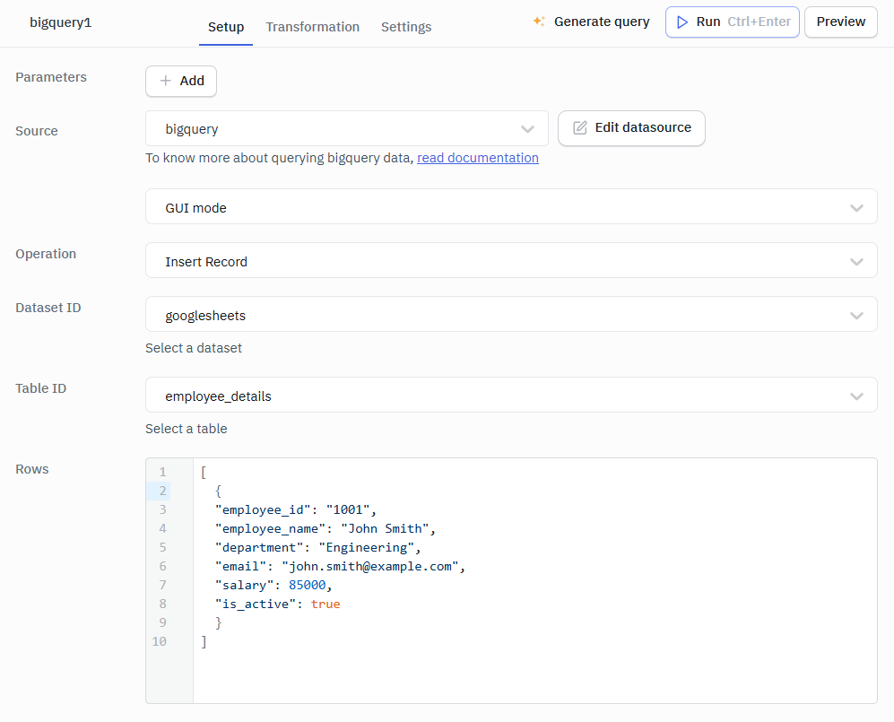Click the sparkle icon beside Generate query

(539, 22)
